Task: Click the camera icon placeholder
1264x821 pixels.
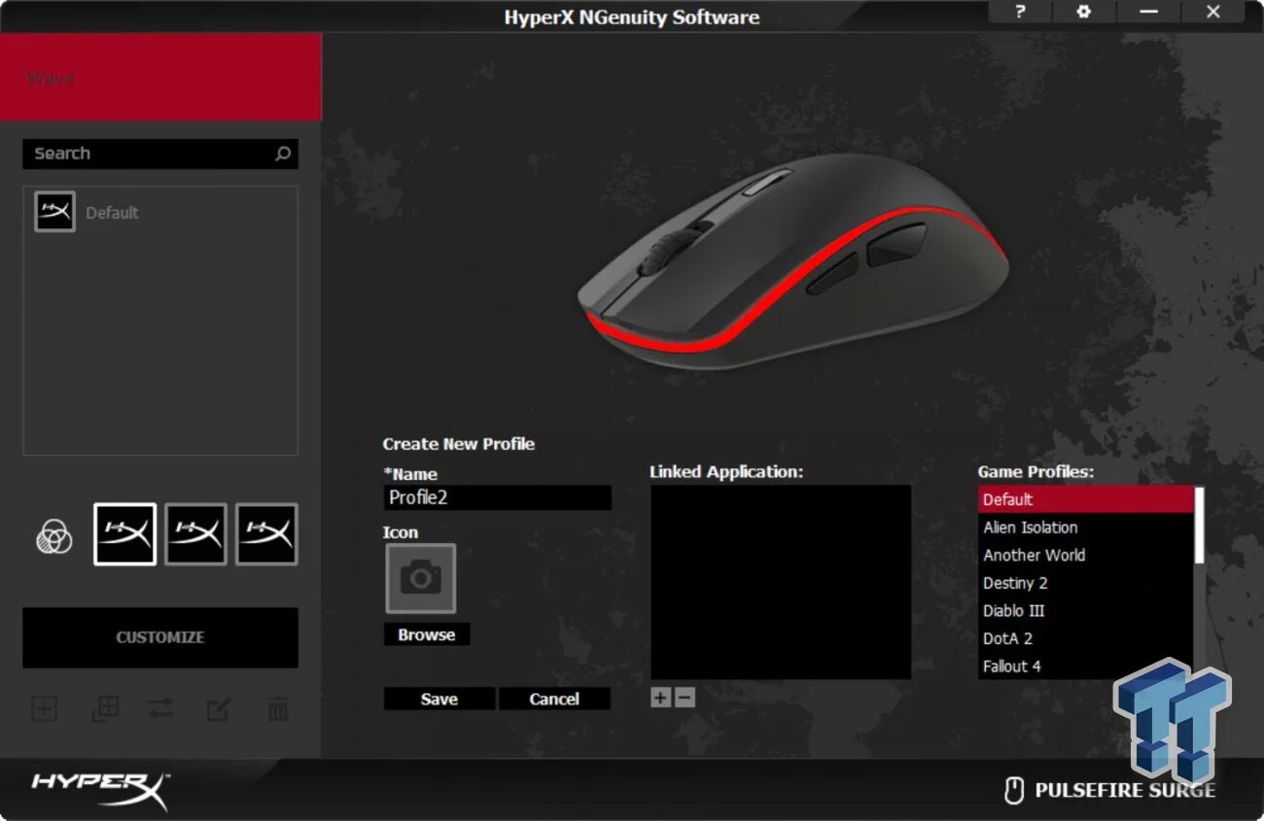Action: point(420,578)
